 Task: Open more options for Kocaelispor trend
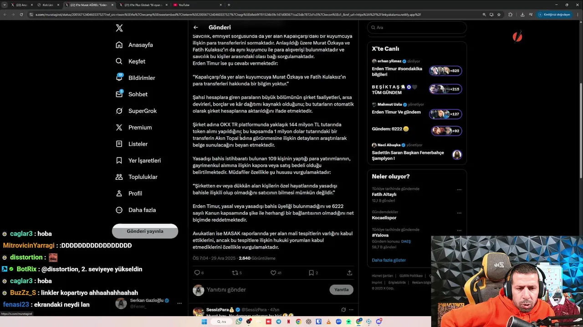[x=459, y=213]
